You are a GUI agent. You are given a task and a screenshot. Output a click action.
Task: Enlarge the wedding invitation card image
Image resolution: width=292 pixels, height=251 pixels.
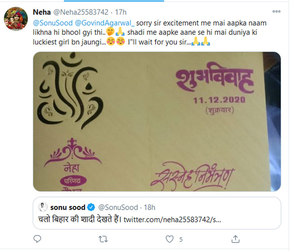coord(157,121)
